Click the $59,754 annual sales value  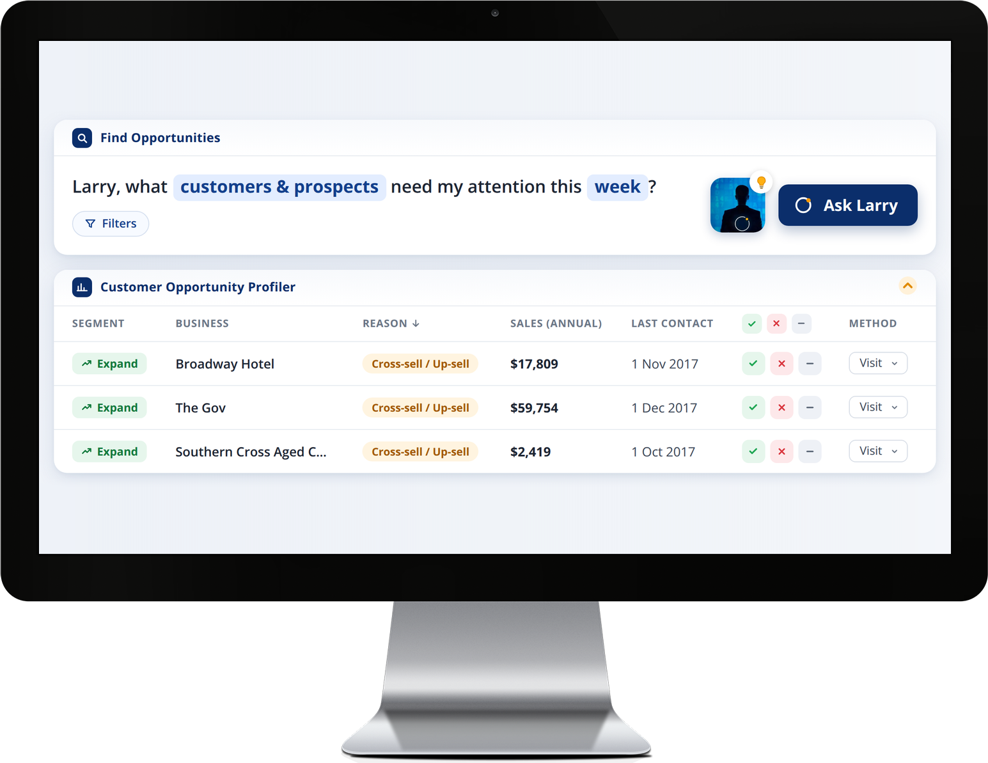pos(534,408)
